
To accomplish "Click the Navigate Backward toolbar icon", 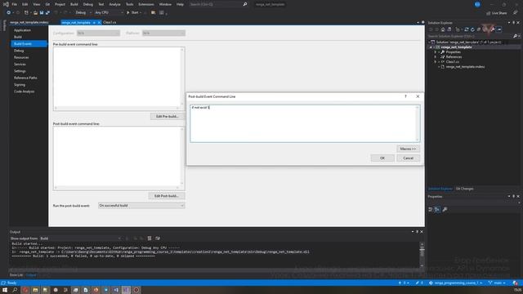I will [x=9, y=13].
